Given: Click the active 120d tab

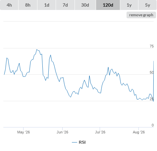Looking at the screenshot, I should click(108, 5).
